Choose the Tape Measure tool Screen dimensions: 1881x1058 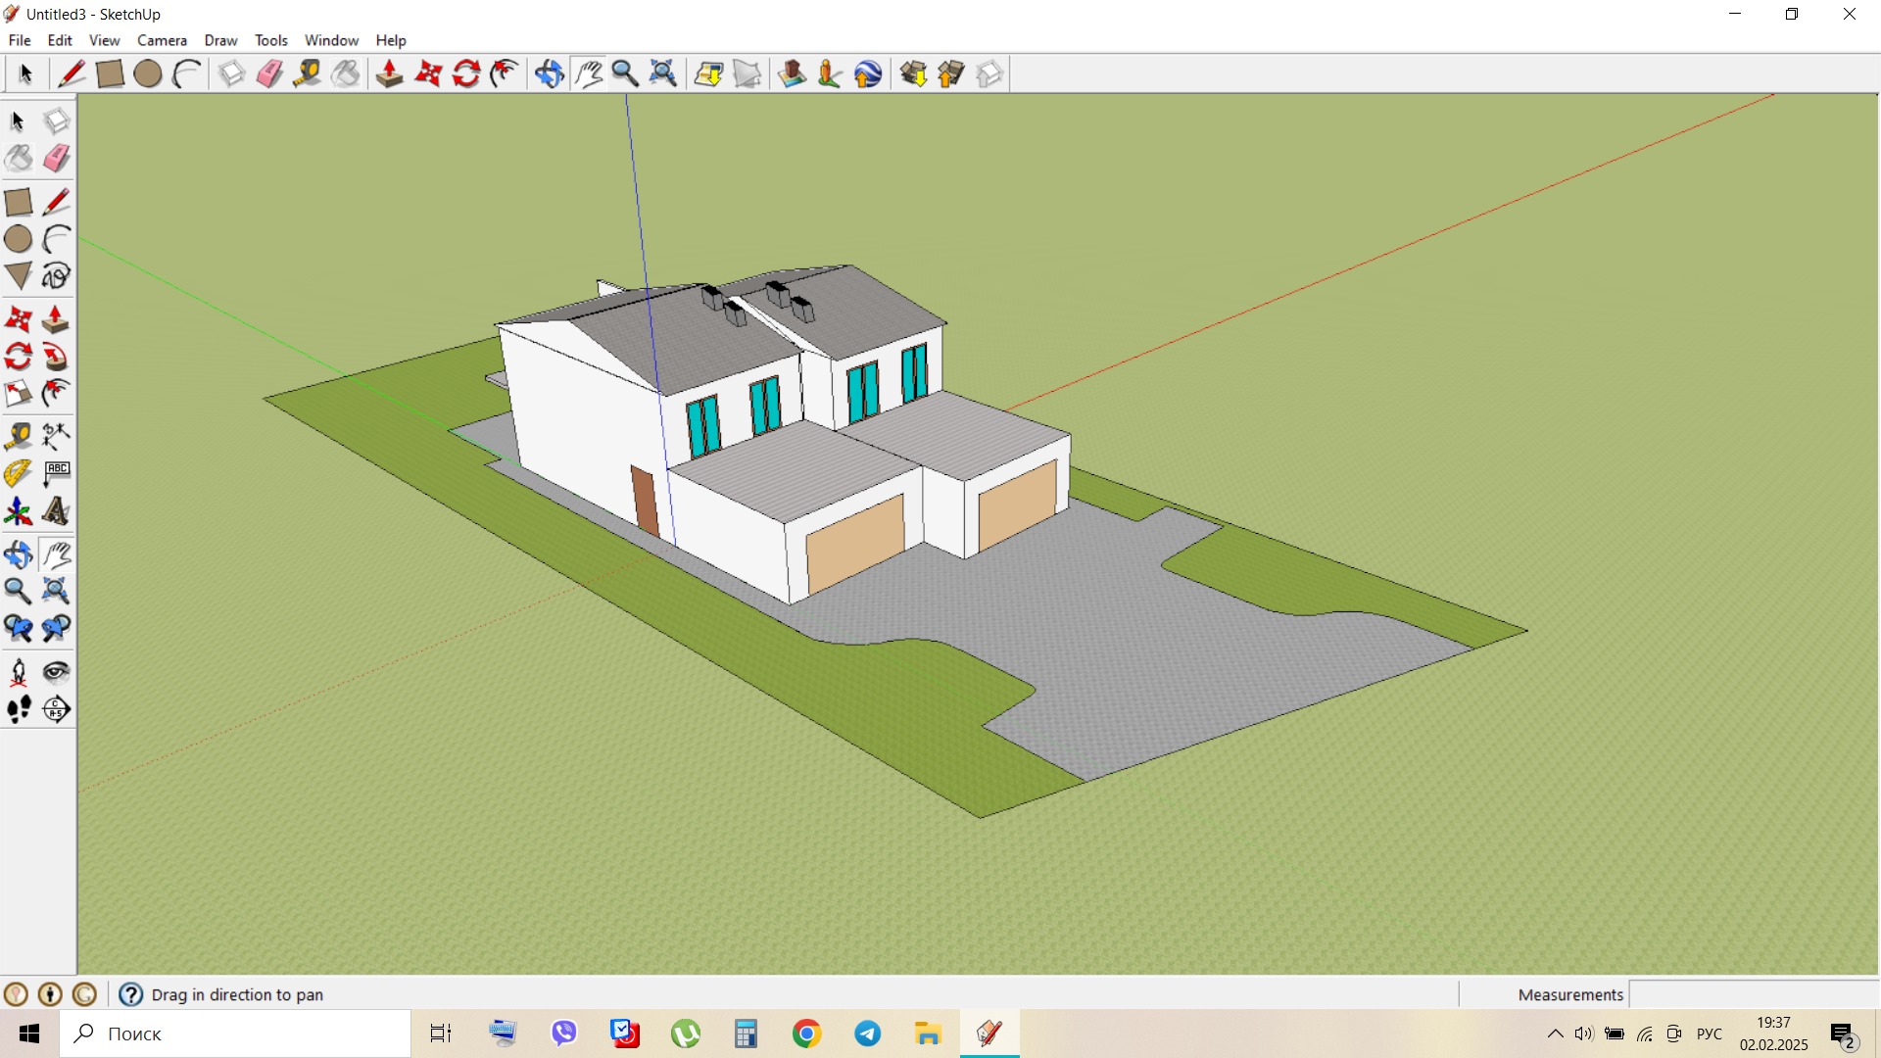pyautogui.click(x=19, y=436)
